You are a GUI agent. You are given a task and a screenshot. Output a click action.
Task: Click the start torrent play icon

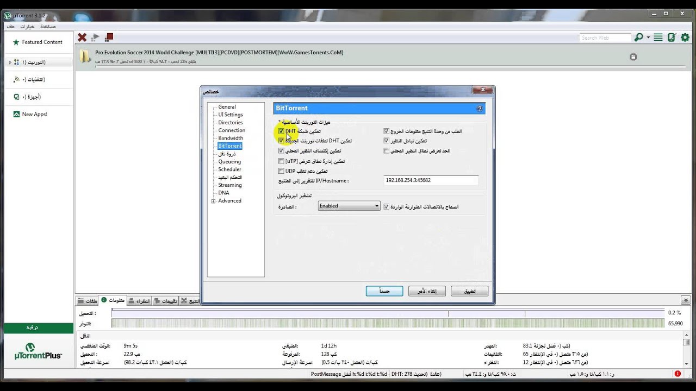point(96,37)
